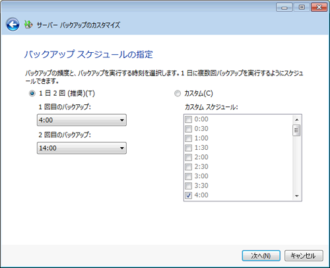Viewport: 330px width, 268px height.
Task: Click the schedule list scroll up arrow
Action: (x=297, y=119)
